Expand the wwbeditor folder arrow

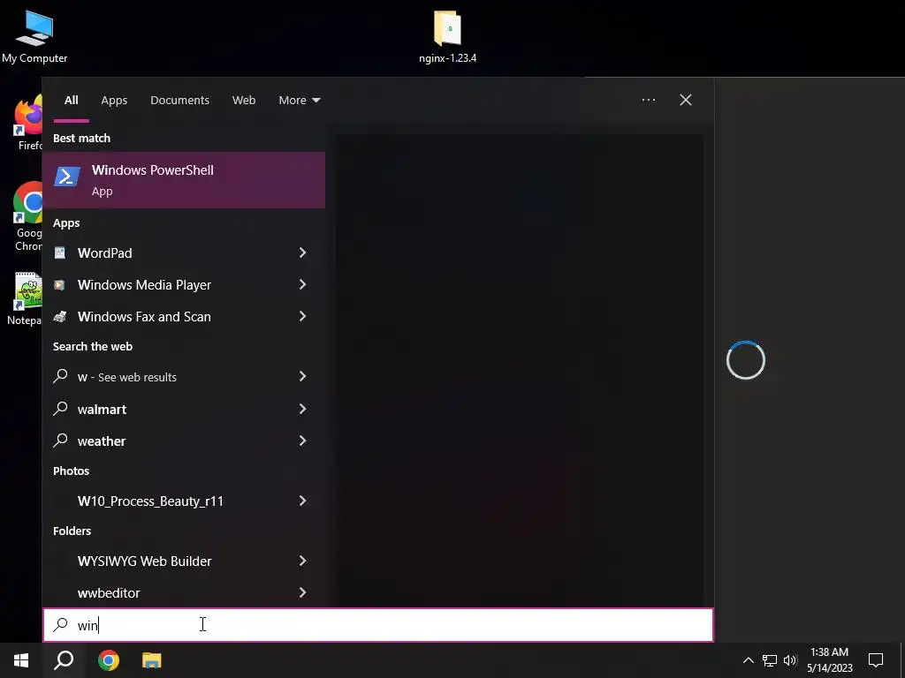coord(302,592)
